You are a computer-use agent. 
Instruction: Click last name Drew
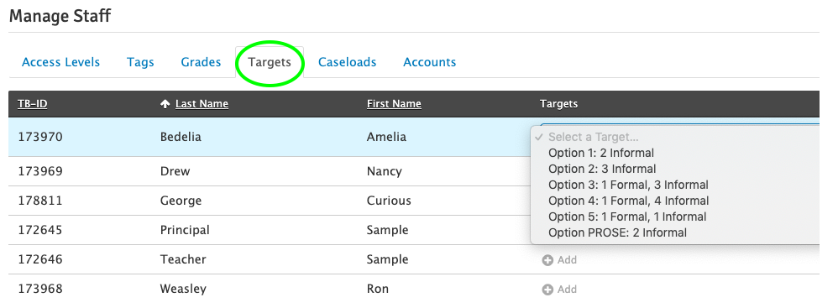pos(175,171)
